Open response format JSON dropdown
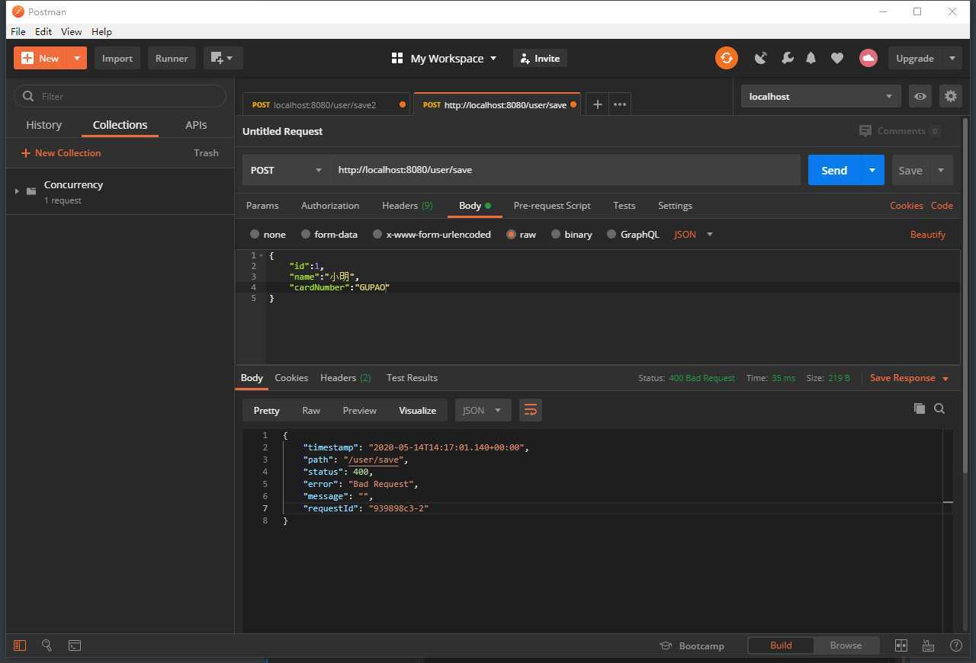Image resolution: width=976 pixels, height=663 pixels. (x=483, y=410)
